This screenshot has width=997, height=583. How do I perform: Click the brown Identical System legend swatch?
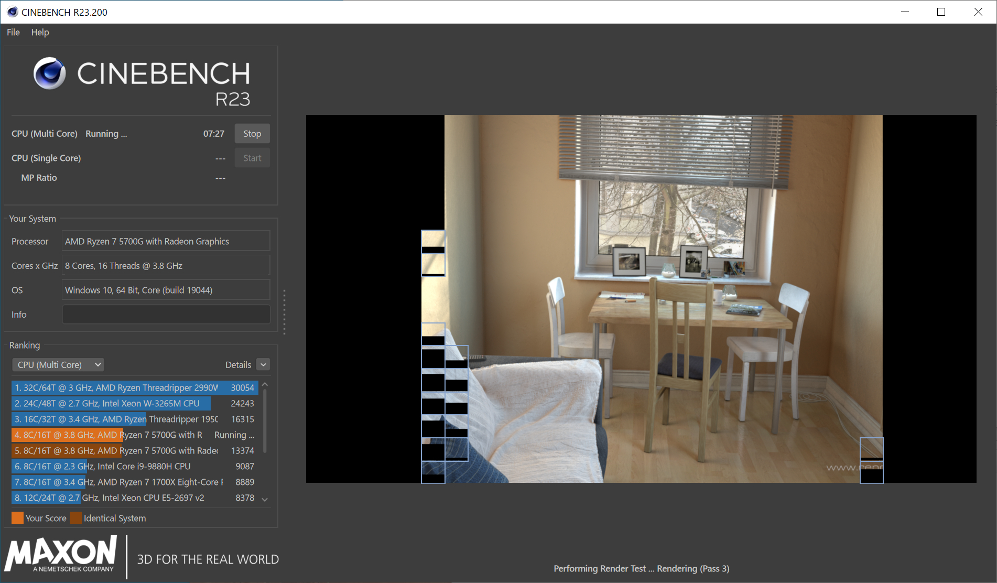tap(76, 518)
